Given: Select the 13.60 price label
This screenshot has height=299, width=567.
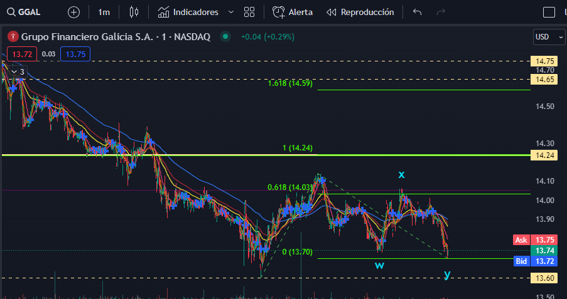Looking at the screenshot, I should (544, 278).
